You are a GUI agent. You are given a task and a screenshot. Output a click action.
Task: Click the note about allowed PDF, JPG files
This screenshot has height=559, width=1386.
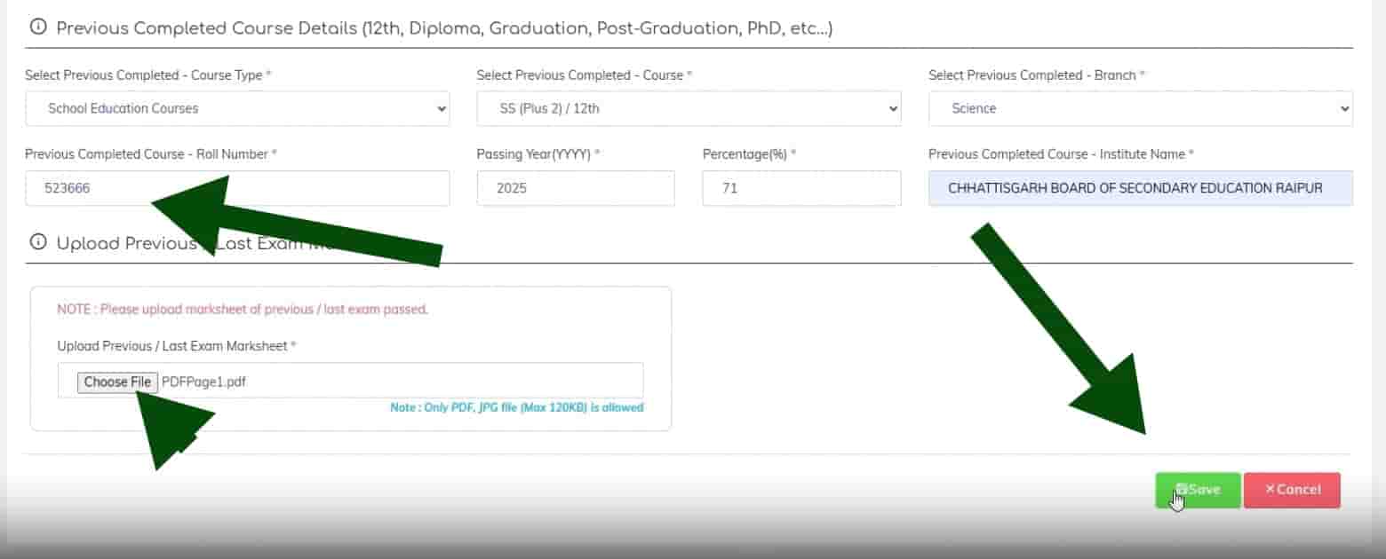tap(517, 408)
